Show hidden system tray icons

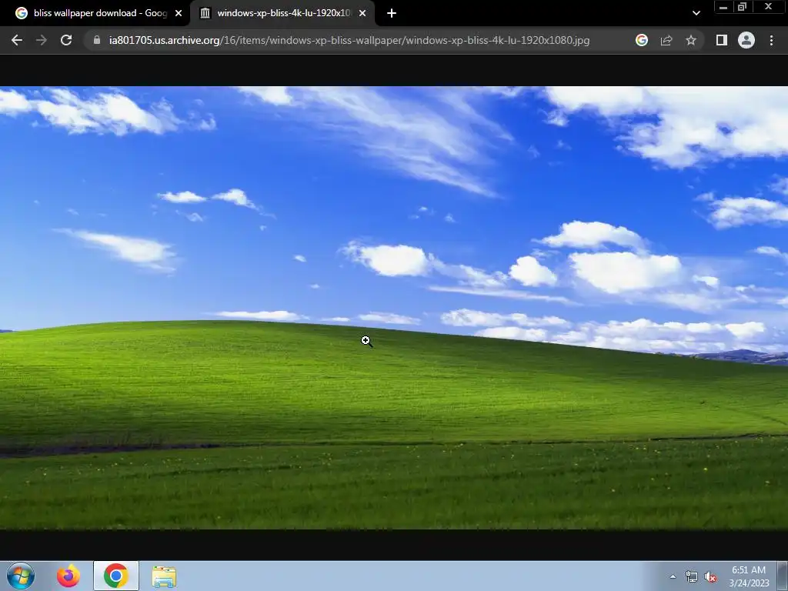tap(673, 576)
